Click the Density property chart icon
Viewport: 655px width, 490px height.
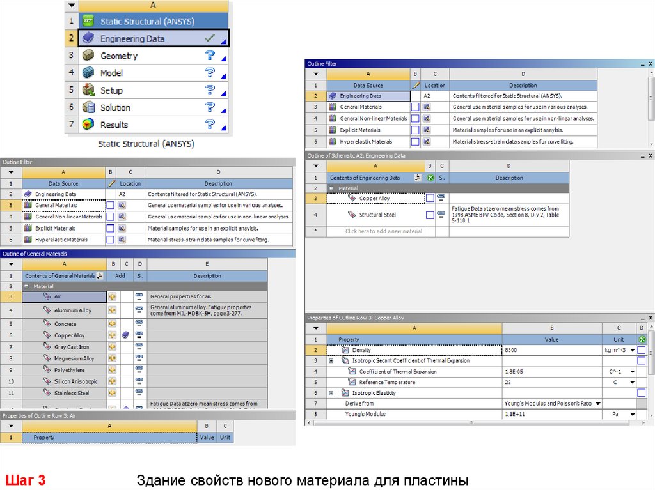[x=345, y=349]
